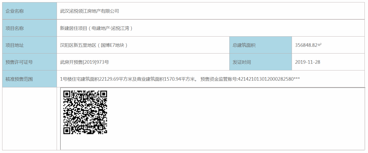Select address 汉阳区新五里地区 text

pyautogui.click(x=78, y=45)
